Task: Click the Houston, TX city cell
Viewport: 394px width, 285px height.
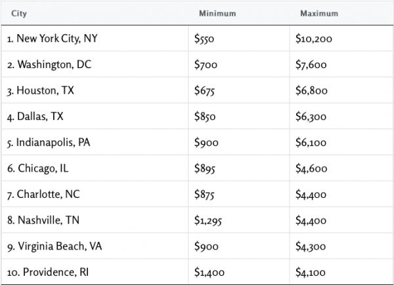Action: 41,90
